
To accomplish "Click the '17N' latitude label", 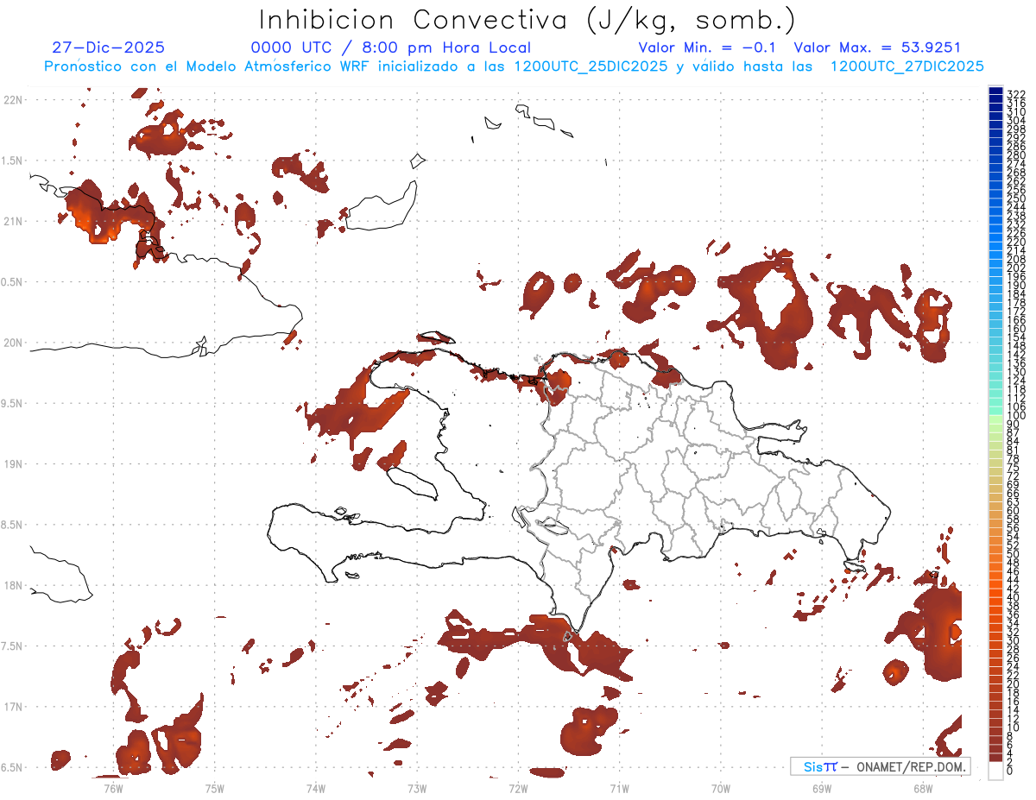I will pyautogui.click(x=13, y=708).
